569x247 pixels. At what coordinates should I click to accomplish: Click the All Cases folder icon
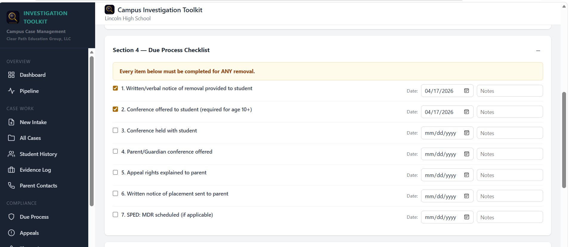(11, 138)
